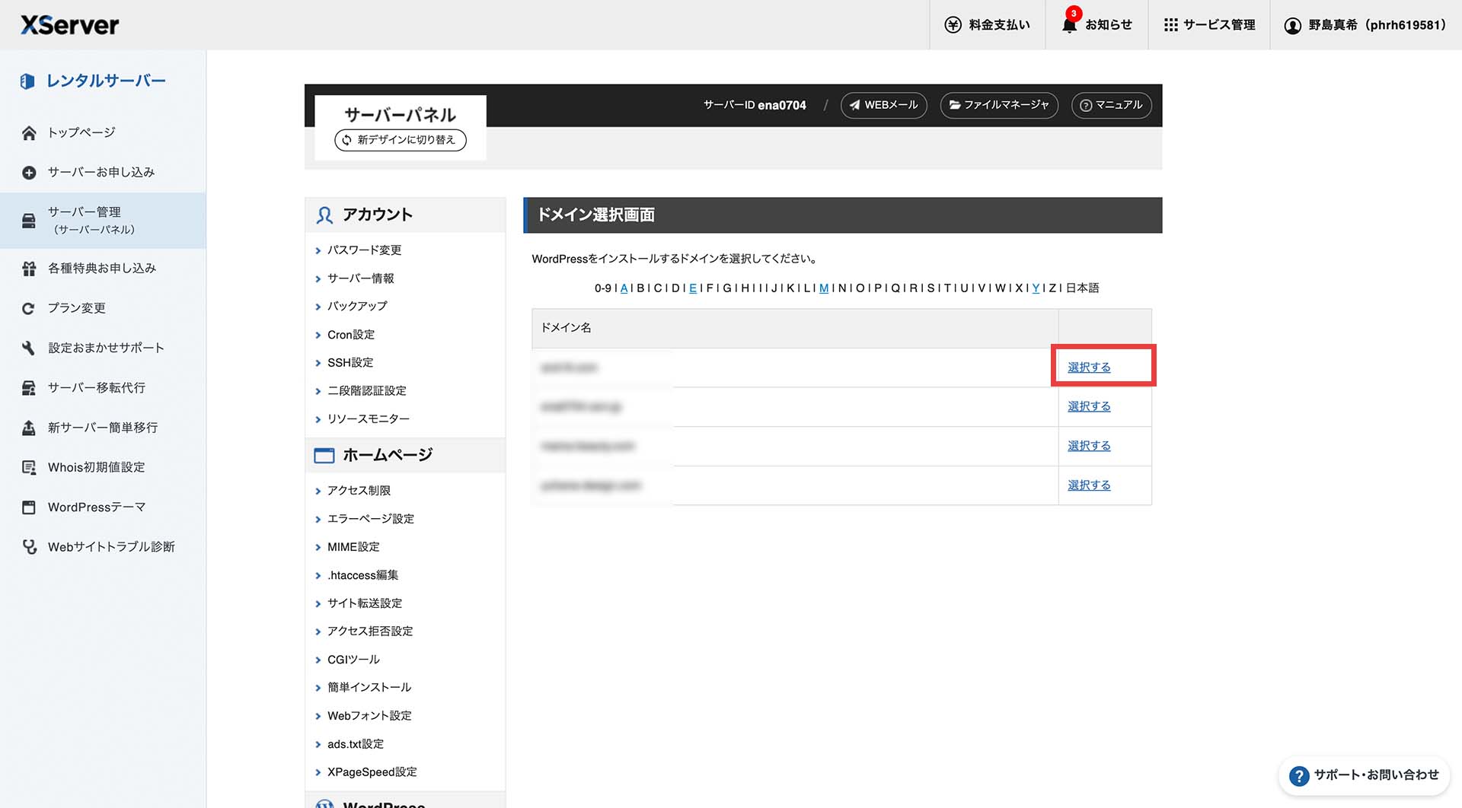
Task: Open サーバー情報 link
Action: (361, 278)
